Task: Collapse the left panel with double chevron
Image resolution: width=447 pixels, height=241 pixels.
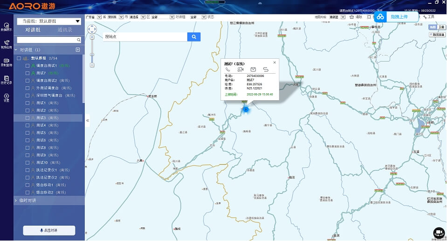Action: coord(88,120)
